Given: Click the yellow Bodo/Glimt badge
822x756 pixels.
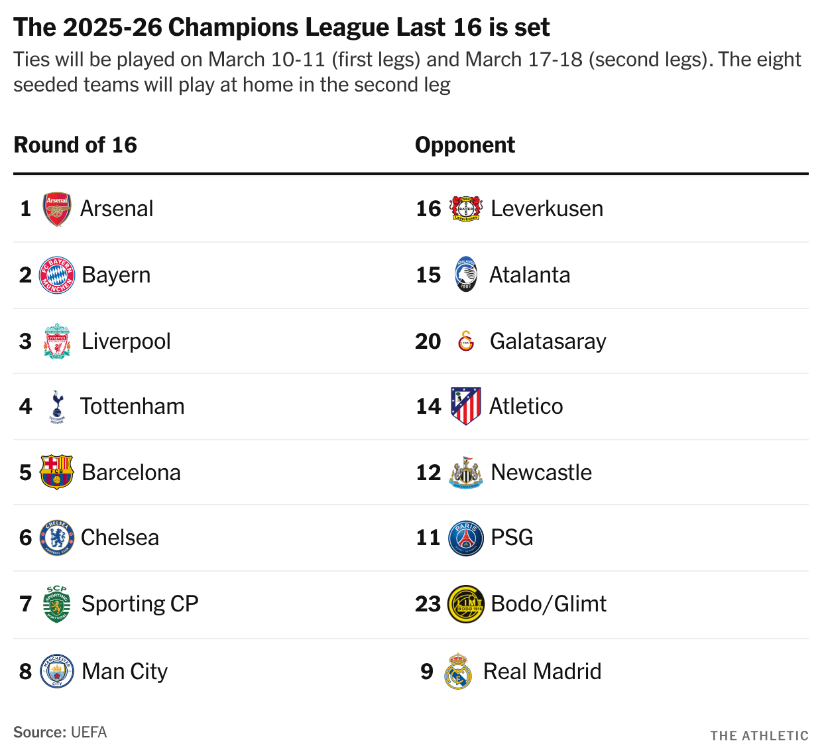Looking at the screenshot, I should (466, 604).
